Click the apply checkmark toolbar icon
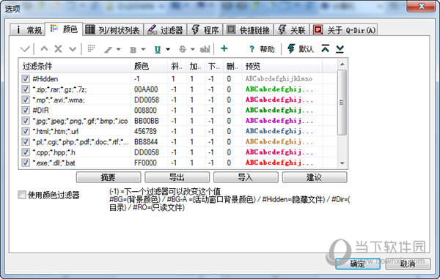Screen dimensions: 440x279 [x=25, y=49]
